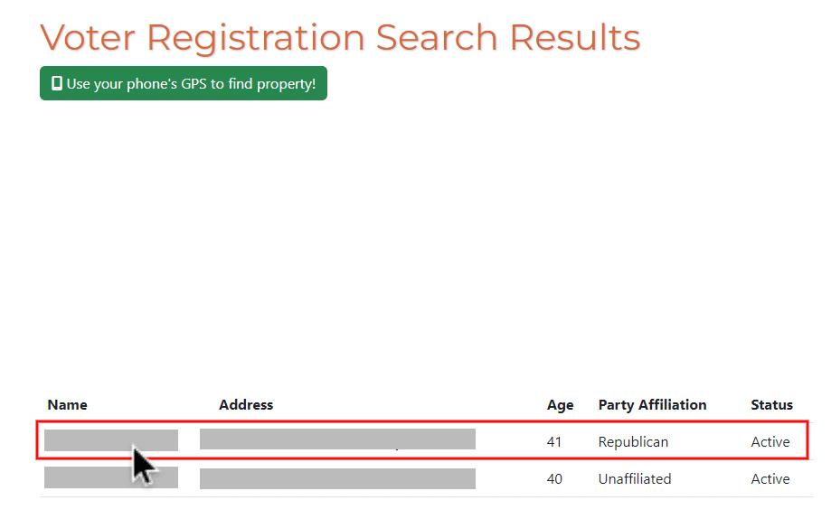Select the redacted name in the Republican row
831x529 pixels.
pyautogui.click(x=111, y=440)
